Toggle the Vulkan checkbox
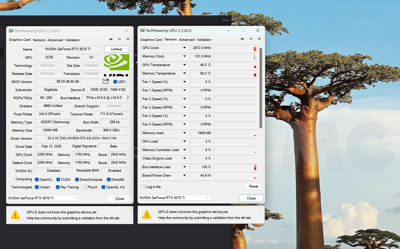The width and height of the screenshot is (400, 249). 37,187
